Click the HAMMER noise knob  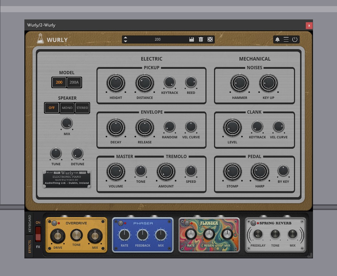pos(239,83)
